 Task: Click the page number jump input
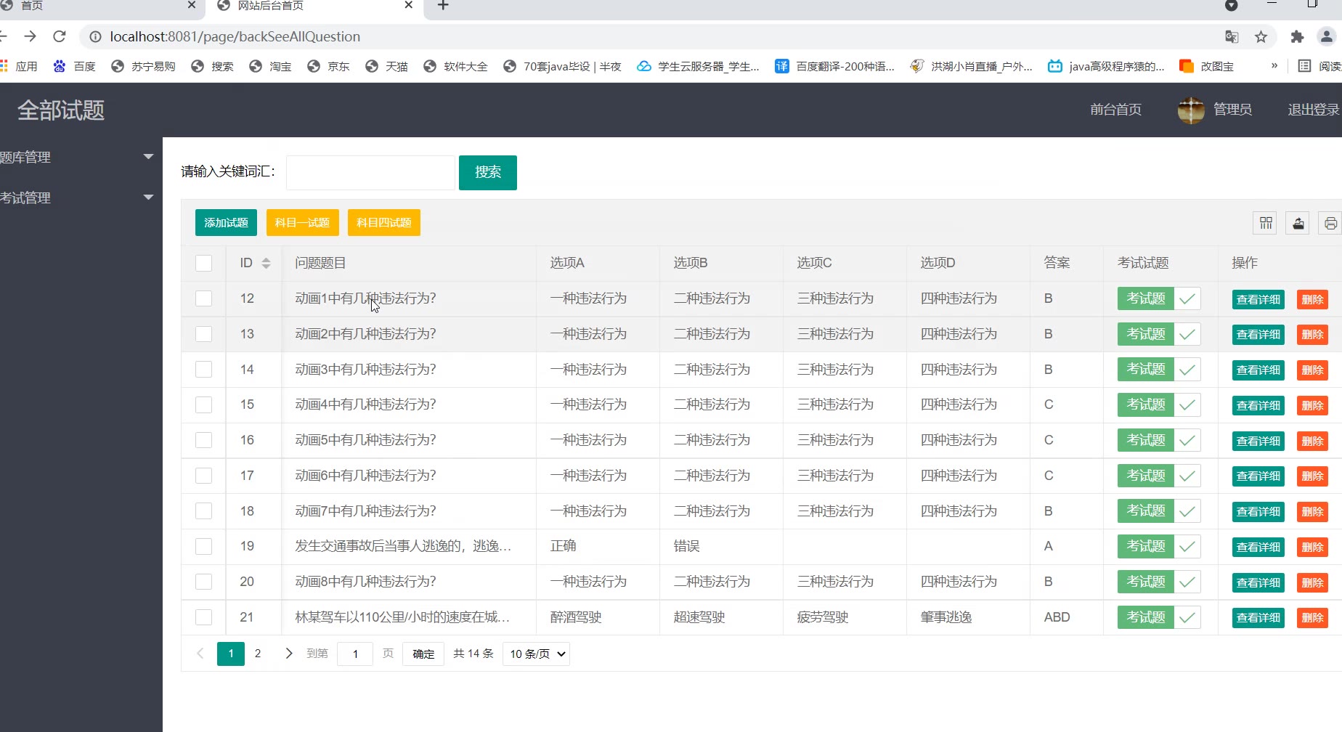[355, 654]
